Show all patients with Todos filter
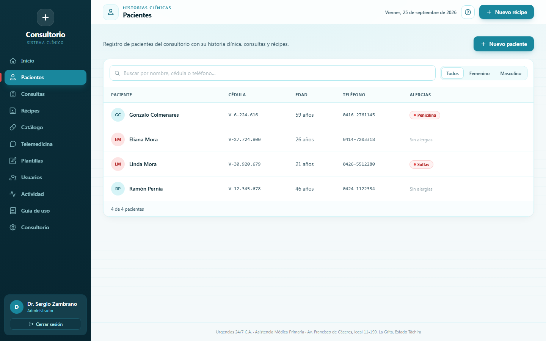Image resolution: width=546 pixels, height=341 pixels. coord(452,73)
